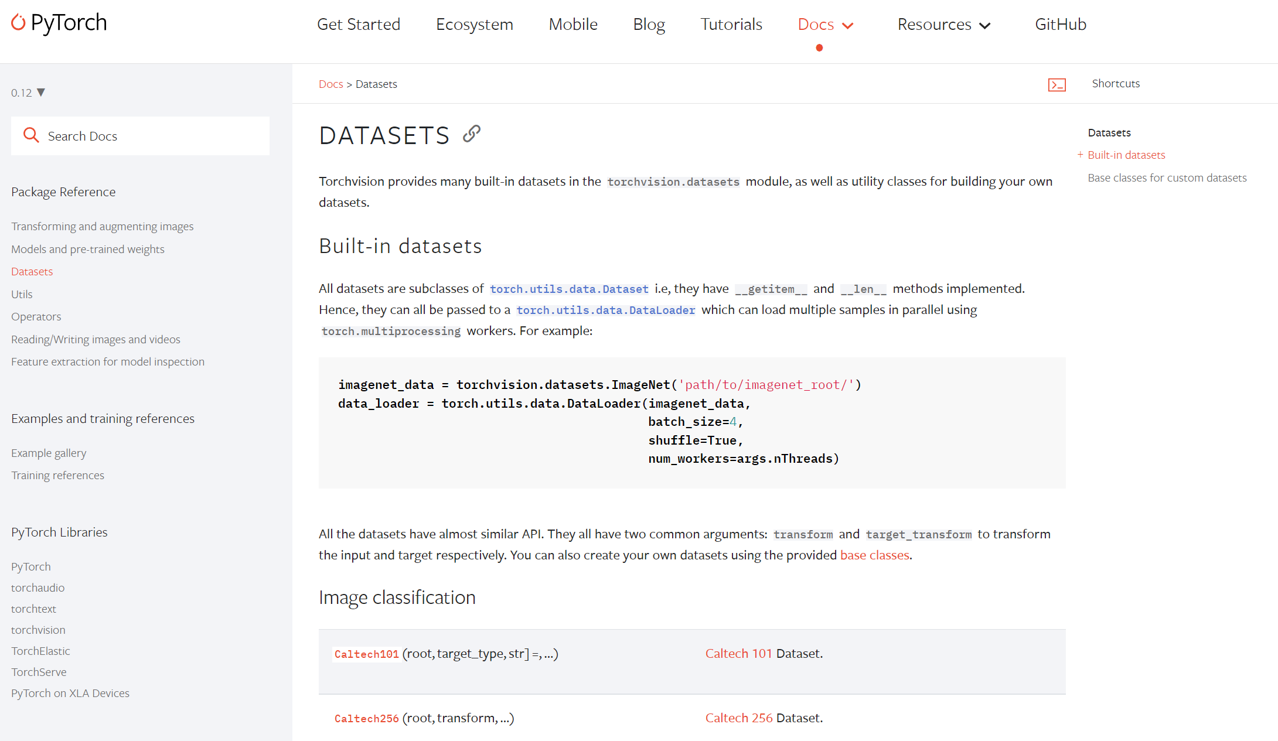Open the Training references link
Viewport: 1278px width, 741px height.
(58, 475)
